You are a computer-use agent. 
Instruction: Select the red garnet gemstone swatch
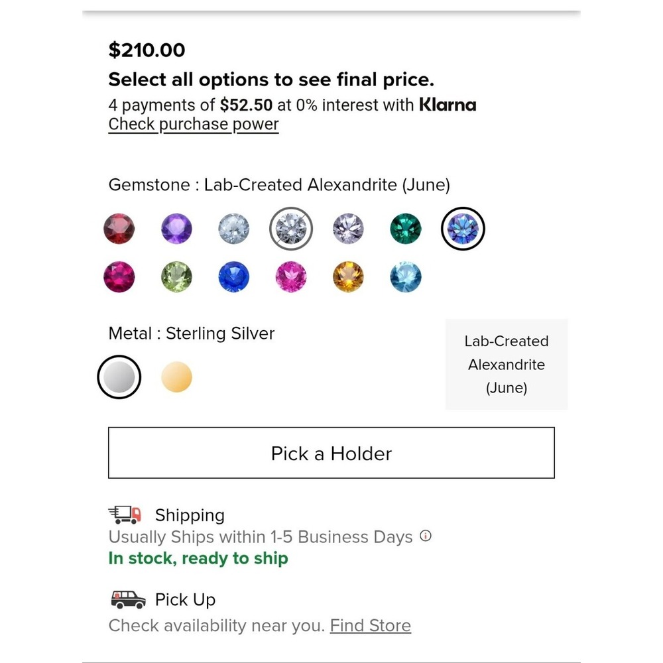[x=119, y=229]
